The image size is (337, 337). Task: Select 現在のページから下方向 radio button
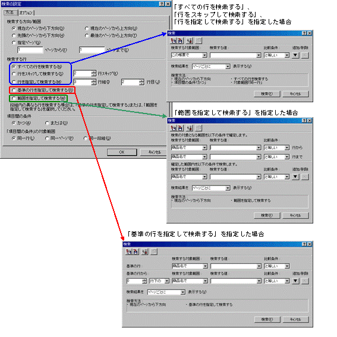pyautogui.click(x=14, y=28)
